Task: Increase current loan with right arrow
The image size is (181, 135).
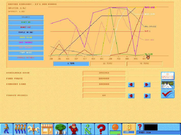Action: [147, 85]
